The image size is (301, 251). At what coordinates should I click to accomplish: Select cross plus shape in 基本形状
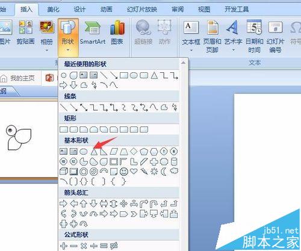click(x=154, y=161)
